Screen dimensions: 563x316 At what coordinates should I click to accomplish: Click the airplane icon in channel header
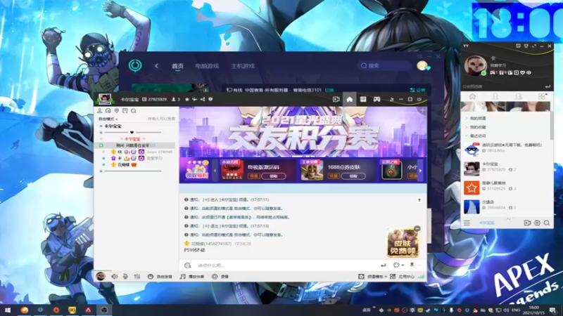195,99
